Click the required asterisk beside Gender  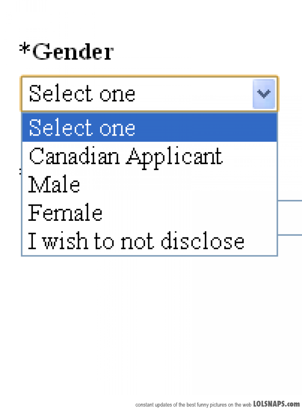click(25, 50)
